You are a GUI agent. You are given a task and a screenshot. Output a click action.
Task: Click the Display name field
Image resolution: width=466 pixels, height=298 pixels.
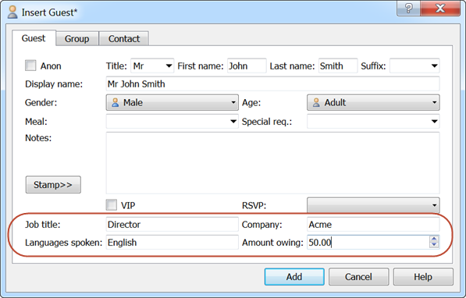coord(272,83)
